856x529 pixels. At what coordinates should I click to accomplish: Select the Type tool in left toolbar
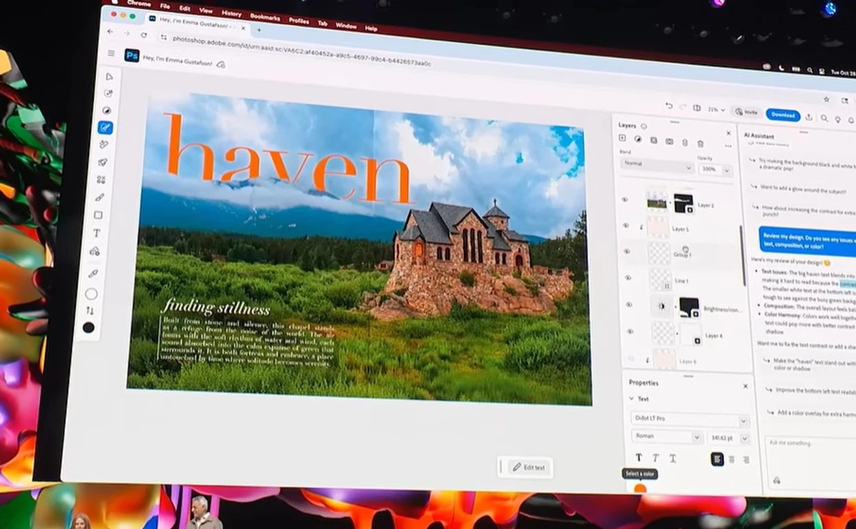click(97, 233)
